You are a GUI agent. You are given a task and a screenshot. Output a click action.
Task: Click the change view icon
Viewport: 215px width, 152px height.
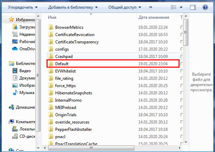174,7
